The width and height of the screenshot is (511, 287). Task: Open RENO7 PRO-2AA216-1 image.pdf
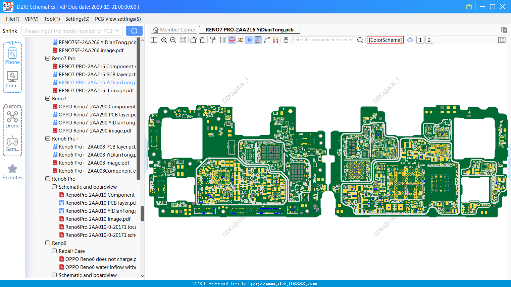click(x=93, y=90)
